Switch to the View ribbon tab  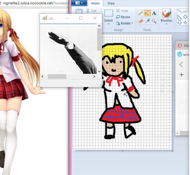click(x=111, y=3)
